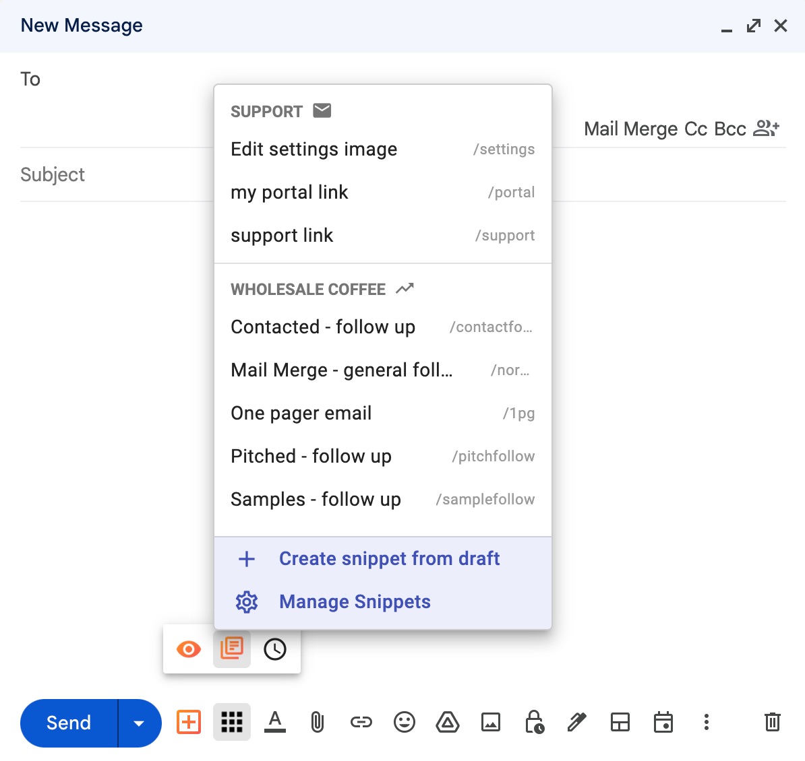Open the multi-send layout icon
805x761 pixels.
tap(620, 722)
